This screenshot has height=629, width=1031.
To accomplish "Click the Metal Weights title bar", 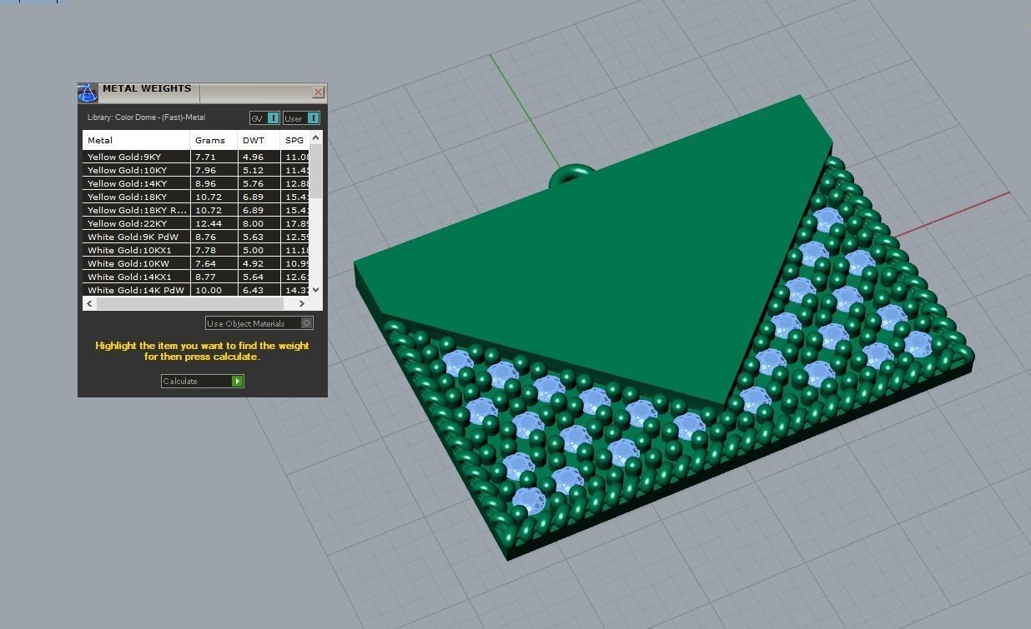I will pos(203,92).
